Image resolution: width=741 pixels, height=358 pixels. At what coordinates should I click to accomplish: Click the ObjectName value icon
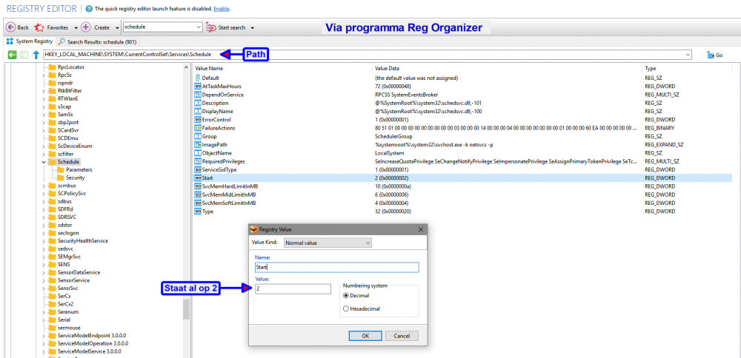pos(198,153)
